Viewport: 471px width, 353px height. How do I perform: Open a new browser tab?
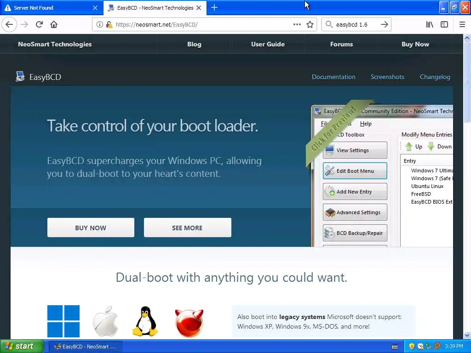coord(214,8)
